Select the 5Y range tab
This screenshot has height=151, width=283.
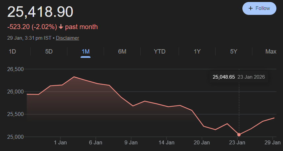pyautogui.click(x=234, y=52)
